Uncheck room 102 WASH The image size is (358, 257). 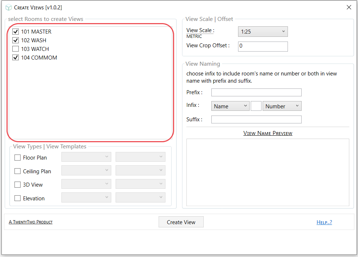[15, 40]
